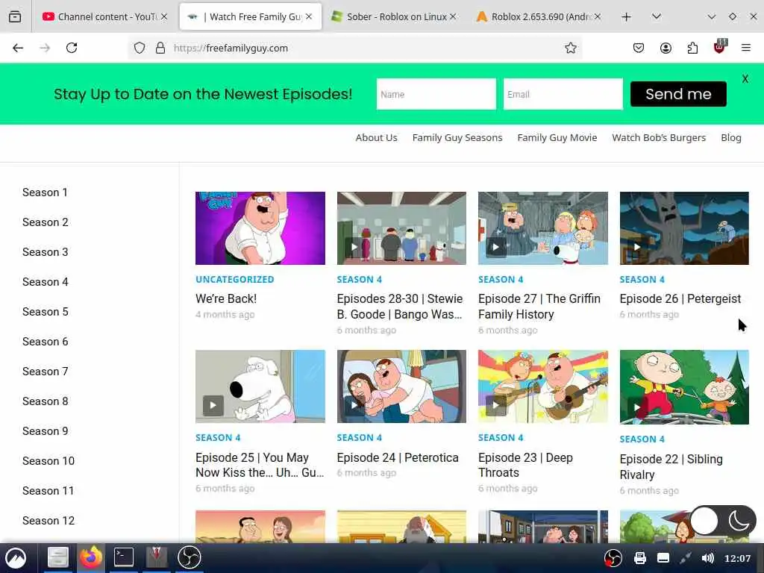The height and width of the screenshot is (573, 764).
Task: Open the Firefox hamburger menu
Action: point(746,48)
